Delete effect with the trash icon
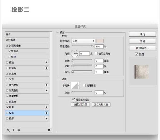The height and width of the screenshot is (140, 160). 49,130
